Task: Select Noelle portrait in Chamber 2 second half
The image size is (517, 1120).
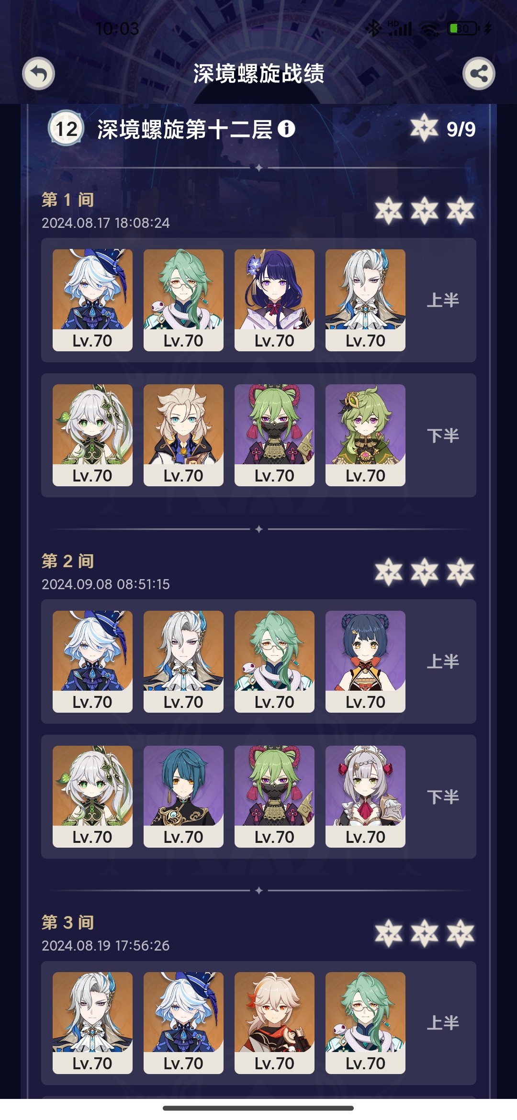Action: tap(365, 796)
